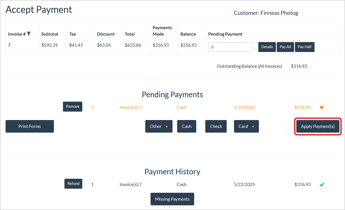345x210 pixels.
Task: Click Pay All for invoice 7
Action: (285, 47)
